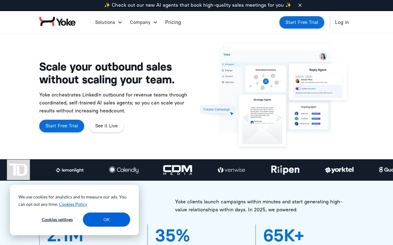Click the "35%" statistic
The image size is (393, 245).
[x=173, y=236]
